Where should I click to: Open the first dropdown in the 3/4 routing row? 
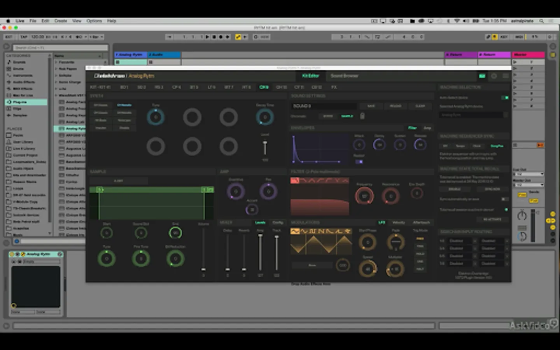[x=462, y=248]
